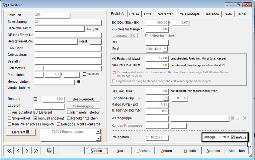Click the Bezeichnung field
The height and width of the screenshot is (160, 255).
click(x=68, y=22)
